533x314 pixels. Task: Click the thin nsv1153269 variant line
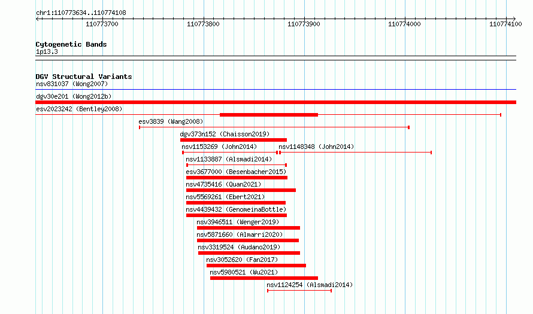230,153
